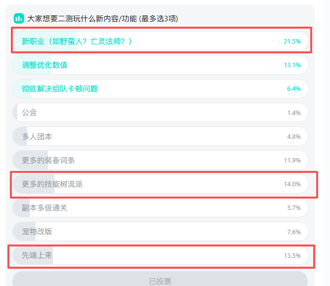The height and width of the screenshot is (286, 330).
Task: Click the 13.5% vote percentage
Action: click(292, 255)
